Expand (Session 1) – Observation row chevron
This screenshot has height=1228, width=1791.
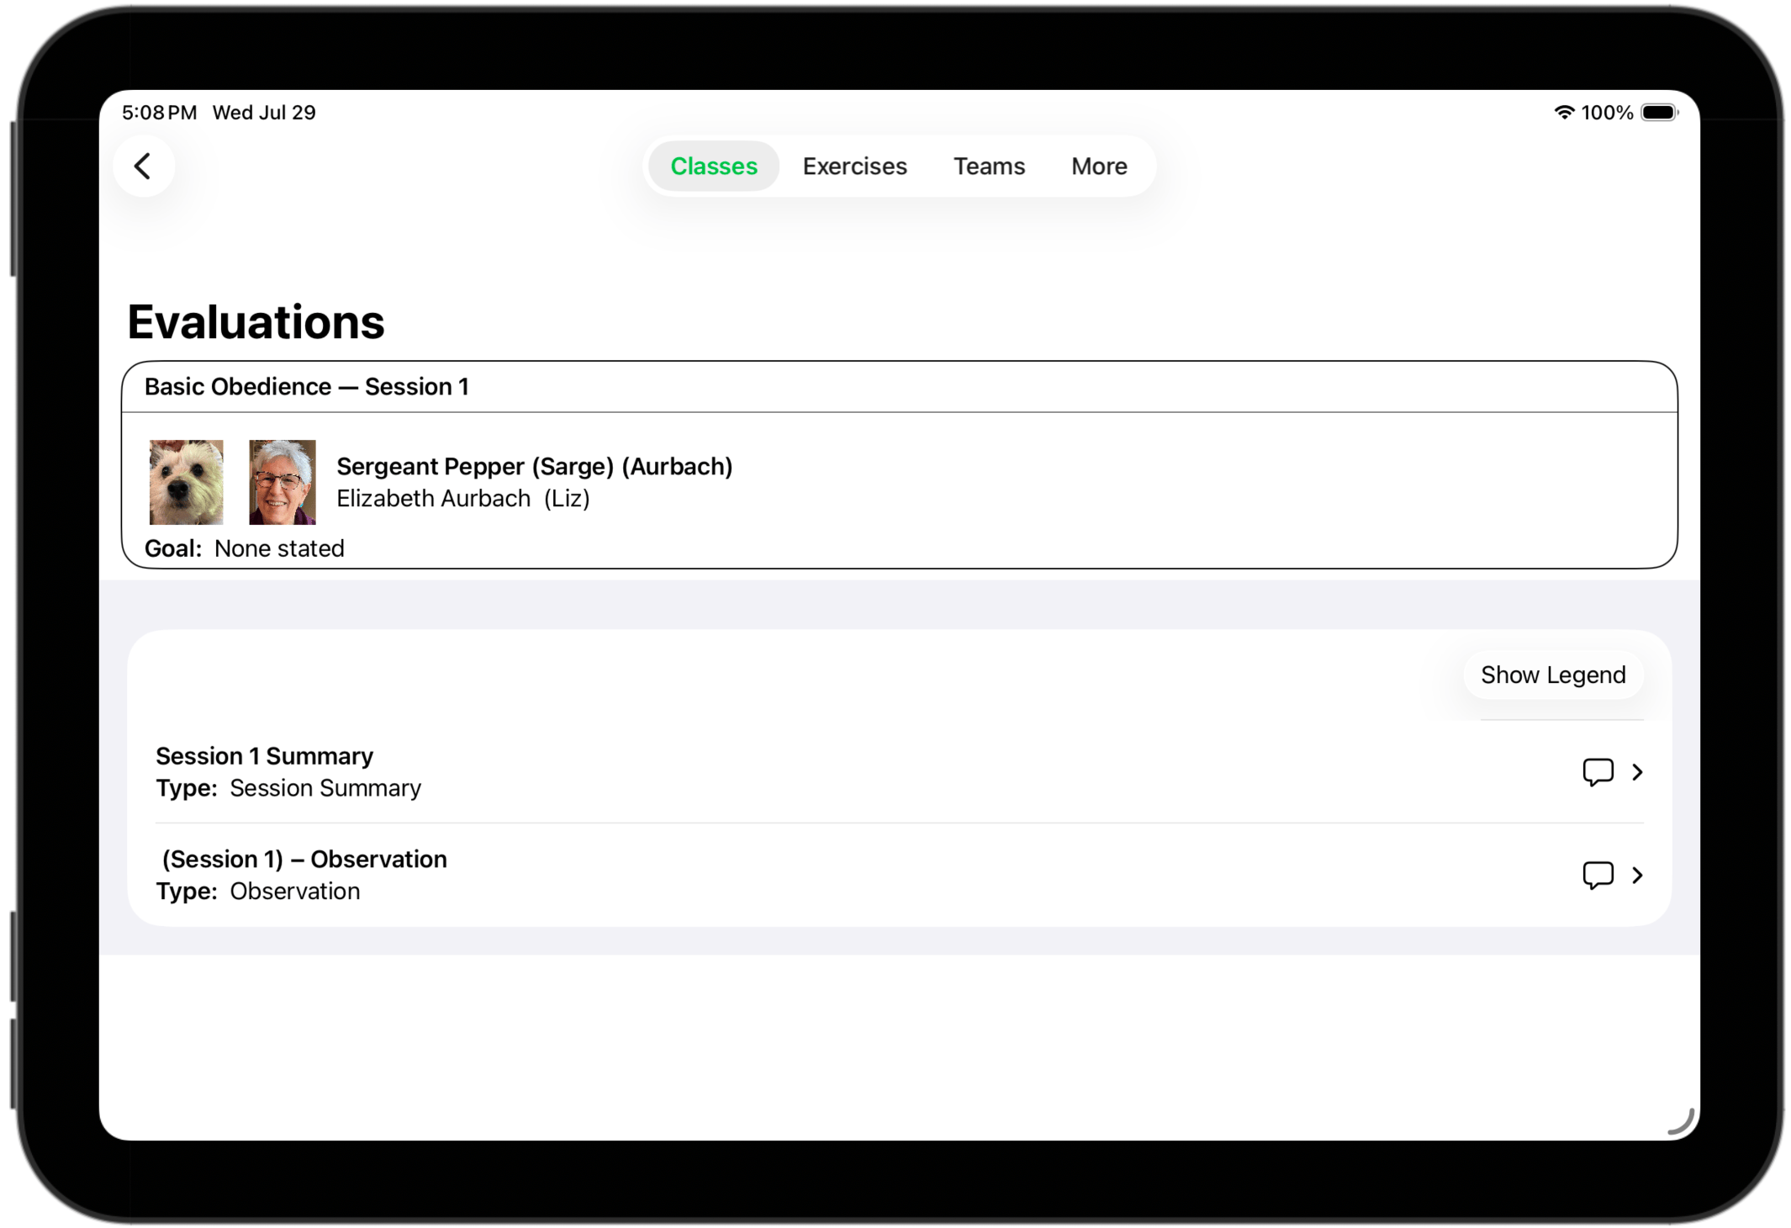point(1636,876)
